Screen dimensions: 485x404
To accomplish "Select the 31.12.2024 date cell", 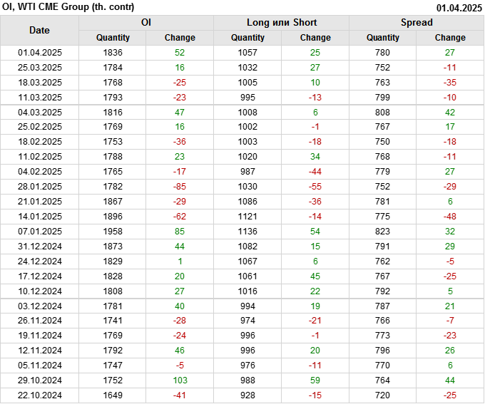I will (x=40, y=246).
